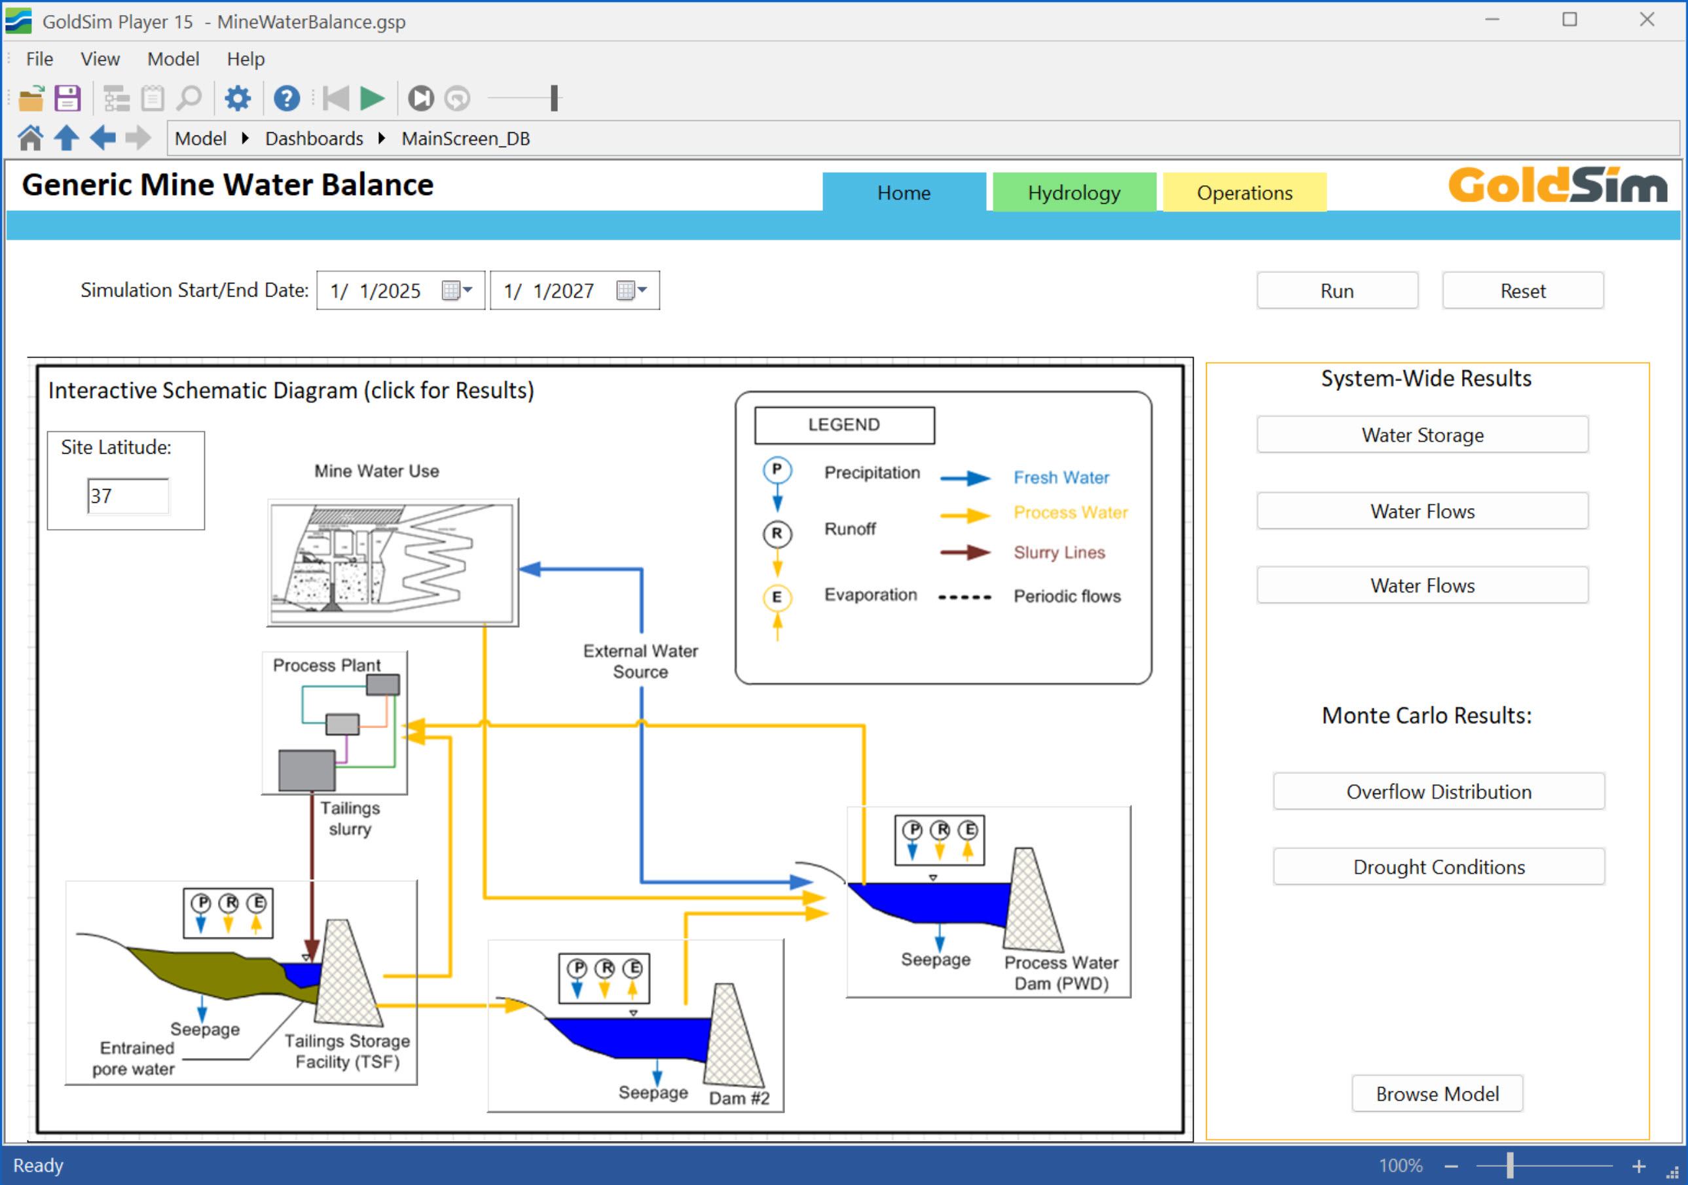Select the skip-to-end playback icon
The height and width of the screenshot is (1185, 1688).
pyautogui.click(x=421, y=98)
